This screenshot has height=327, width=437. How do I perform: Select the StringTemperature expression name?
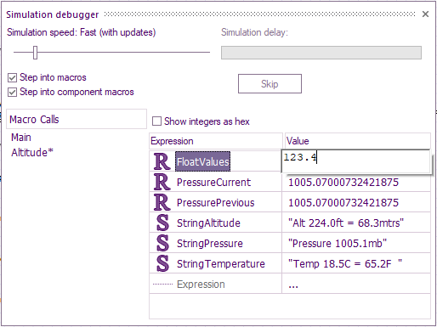(221, 264)
